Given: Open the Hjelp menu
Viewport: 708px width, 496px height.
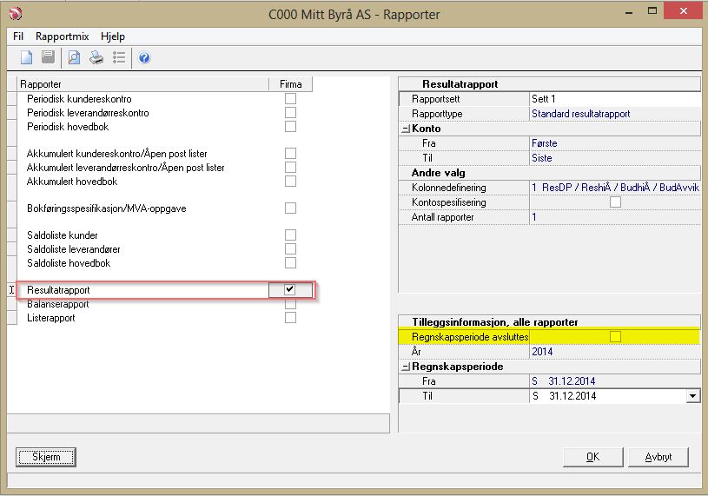Looking at the screenshot, I should [112, 36].
